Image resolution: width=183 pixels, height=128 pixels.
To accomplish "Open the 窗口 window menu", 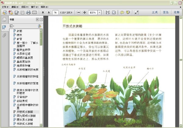I will click(35, 7).
